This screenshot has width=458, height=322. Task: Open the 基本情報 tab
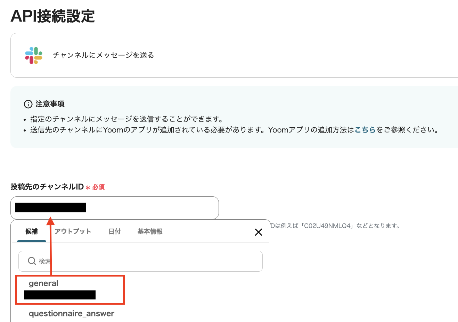(149, 231)
